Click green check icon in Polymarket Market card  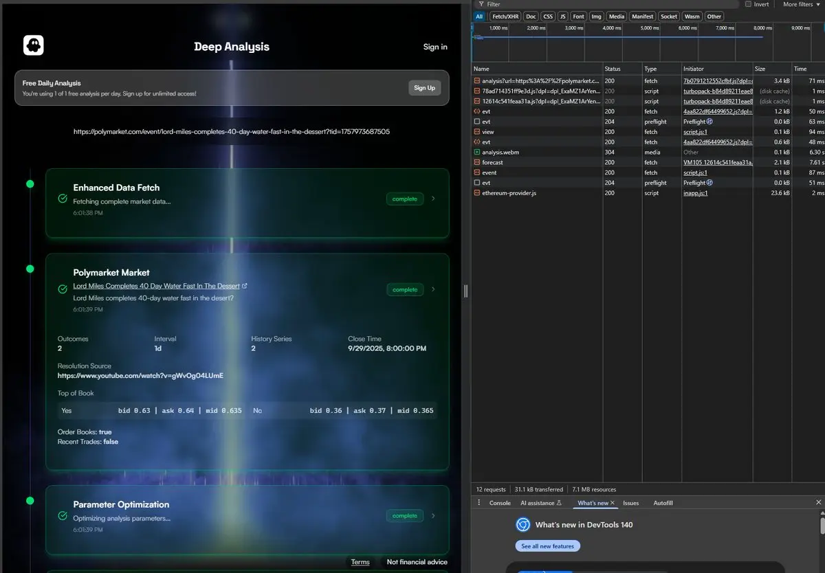coord(63,290)
